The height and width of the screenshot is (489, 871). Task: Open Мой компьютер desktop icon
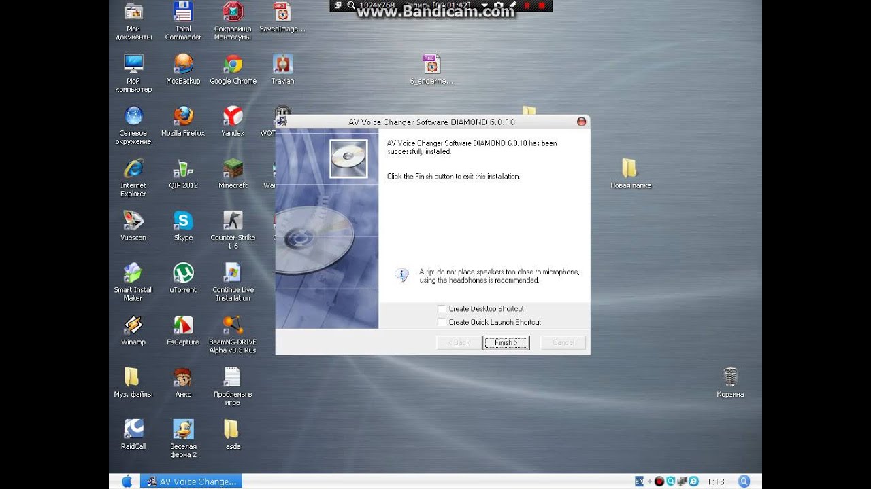pyautogui.click(x=133, y=73)
